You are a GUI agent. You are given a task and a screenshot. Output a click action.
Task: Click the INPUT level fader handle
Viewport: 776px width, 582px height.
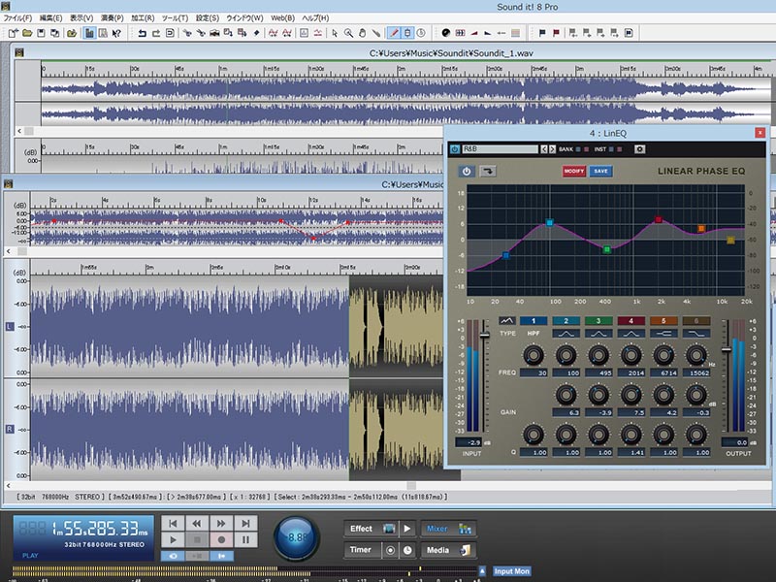pos(484,336)
